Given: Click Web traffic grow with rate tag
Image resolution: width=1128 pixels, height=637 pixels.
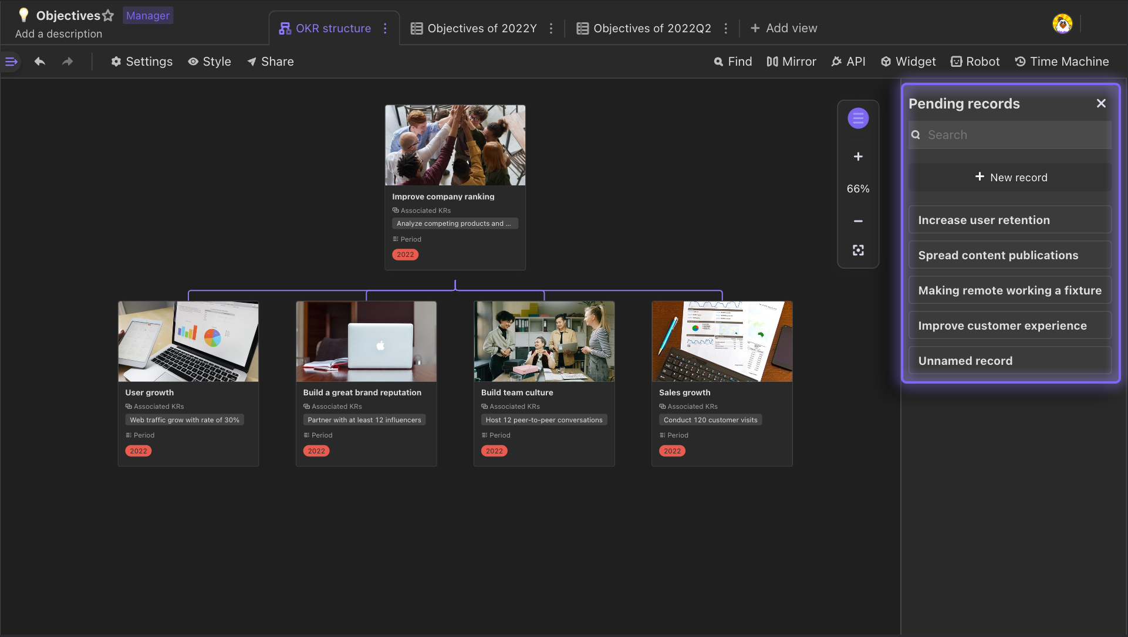Looking at the screenshot, I should pos(184,420).
